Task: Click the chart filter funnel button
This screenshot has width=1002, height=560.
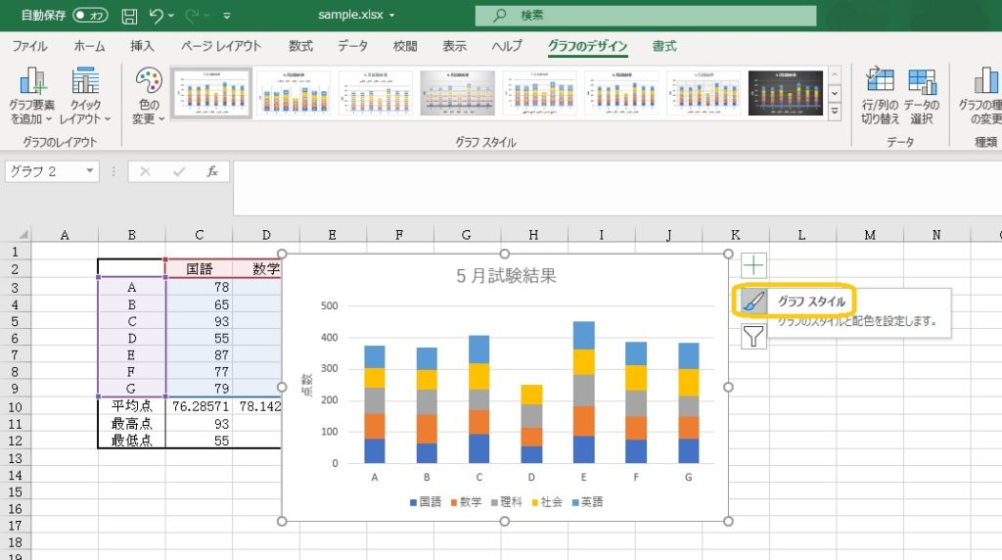Action: click(753, 337)
